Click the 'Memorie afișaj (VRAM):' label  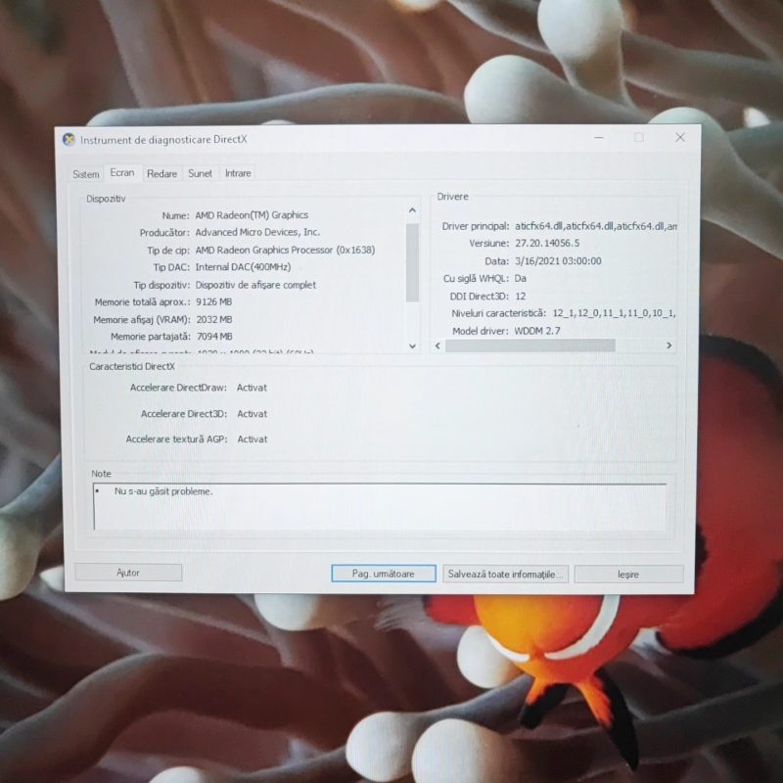(142, 320)
